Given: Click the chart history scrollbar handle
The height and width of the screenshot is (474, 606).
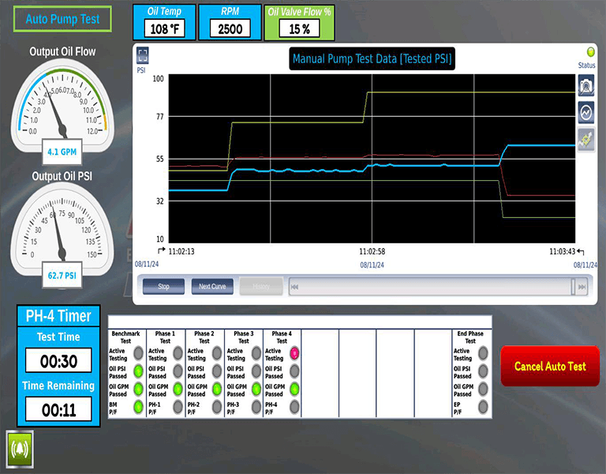Looking at the screenshot, I should (x=573, y=287).
